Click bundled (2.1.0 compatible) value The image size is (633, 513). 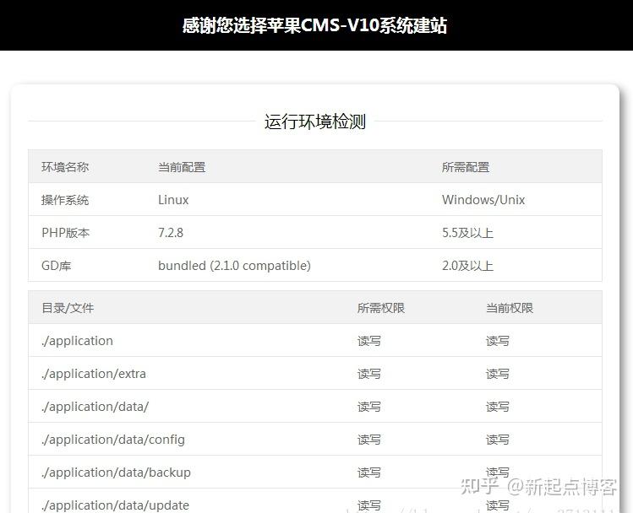tap(234, 266)
